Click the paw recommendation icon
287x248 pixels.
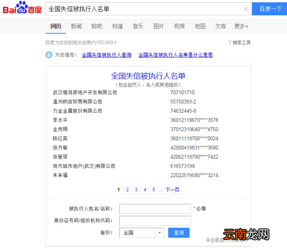click(49, 55)
